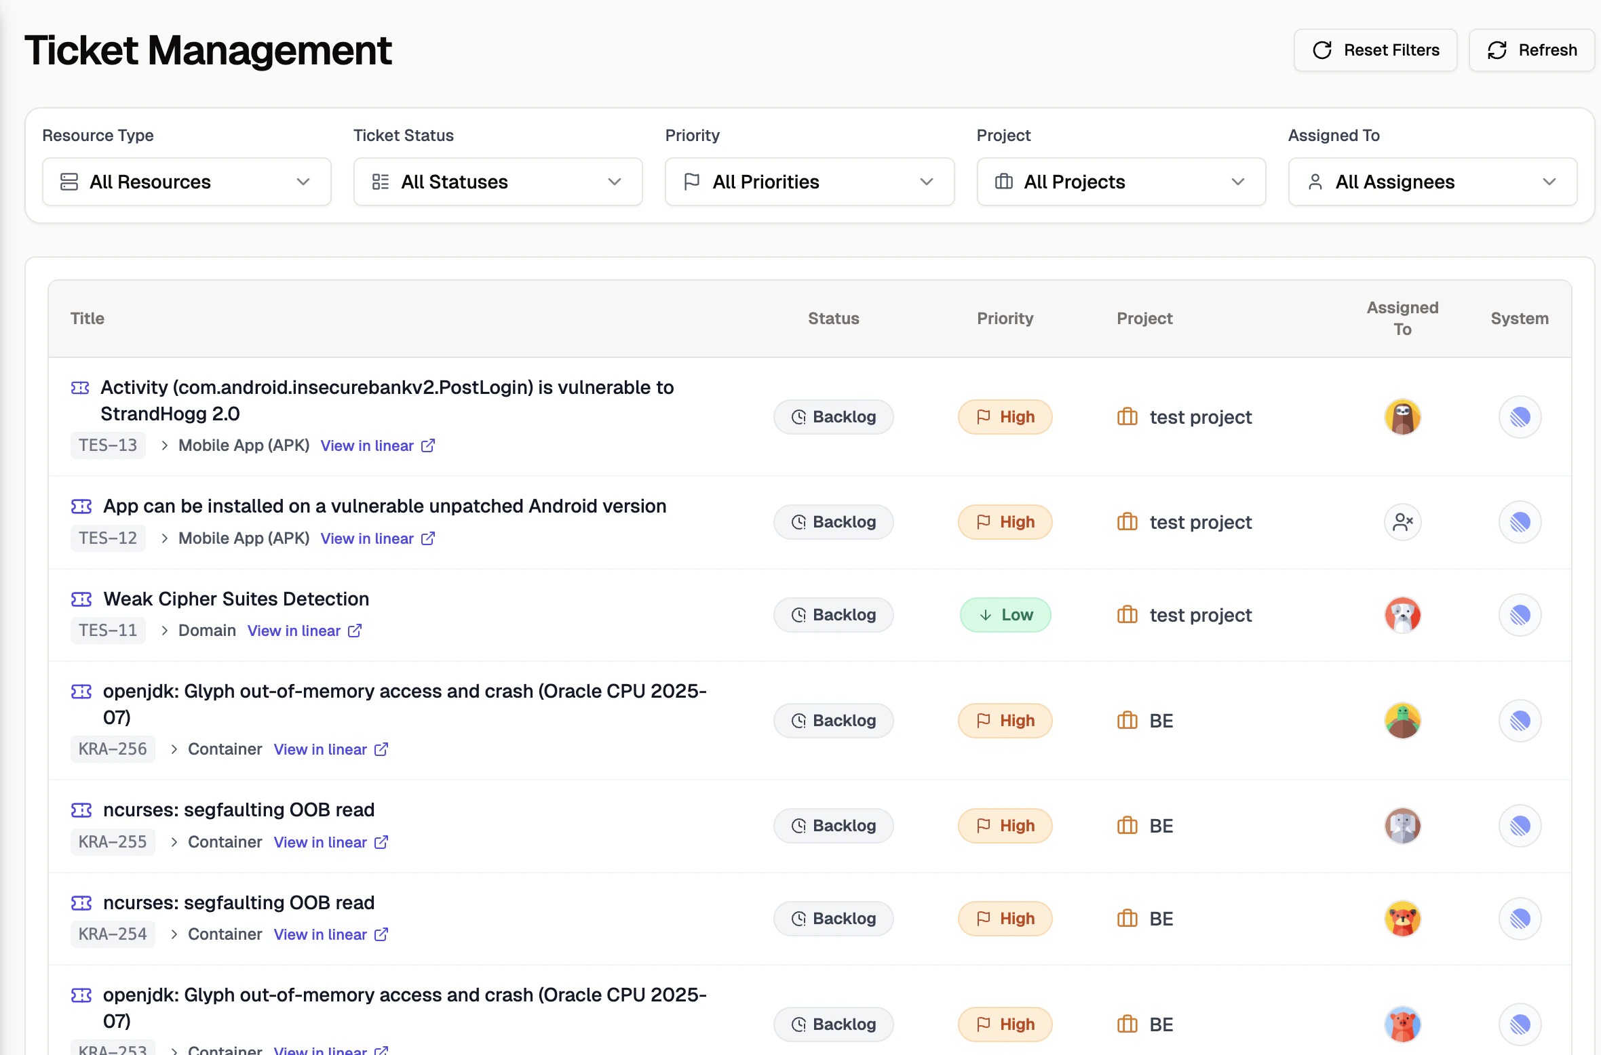Click the briefcase icon next to test project
The width and height of the screenshot is (1601, 1055).
(1127, 417)
